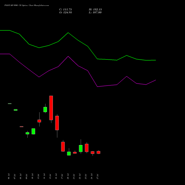Click the 27 Jul date label

(x=97, y=176)
